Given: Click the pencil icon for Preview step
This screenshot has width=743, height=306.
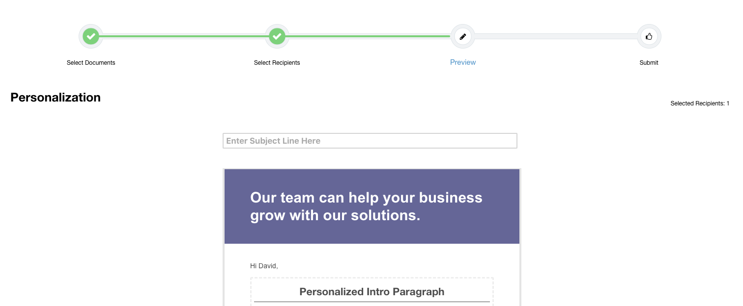Looking at the screenshot, I should pyautogui.click(x=463, y=36).
